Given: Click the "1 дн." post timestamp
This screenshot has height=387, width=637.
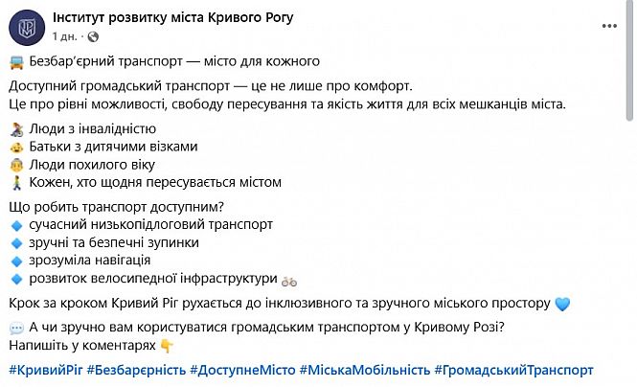Looking at the screenshot, I should [x=65, y=35].
